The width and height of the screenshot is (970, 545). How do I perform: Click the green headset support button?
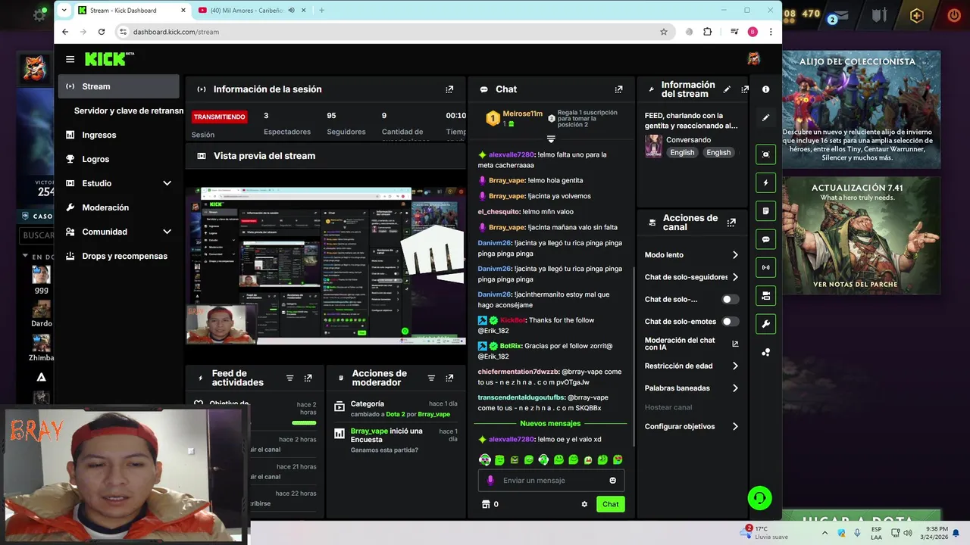[x=759, y=498]
